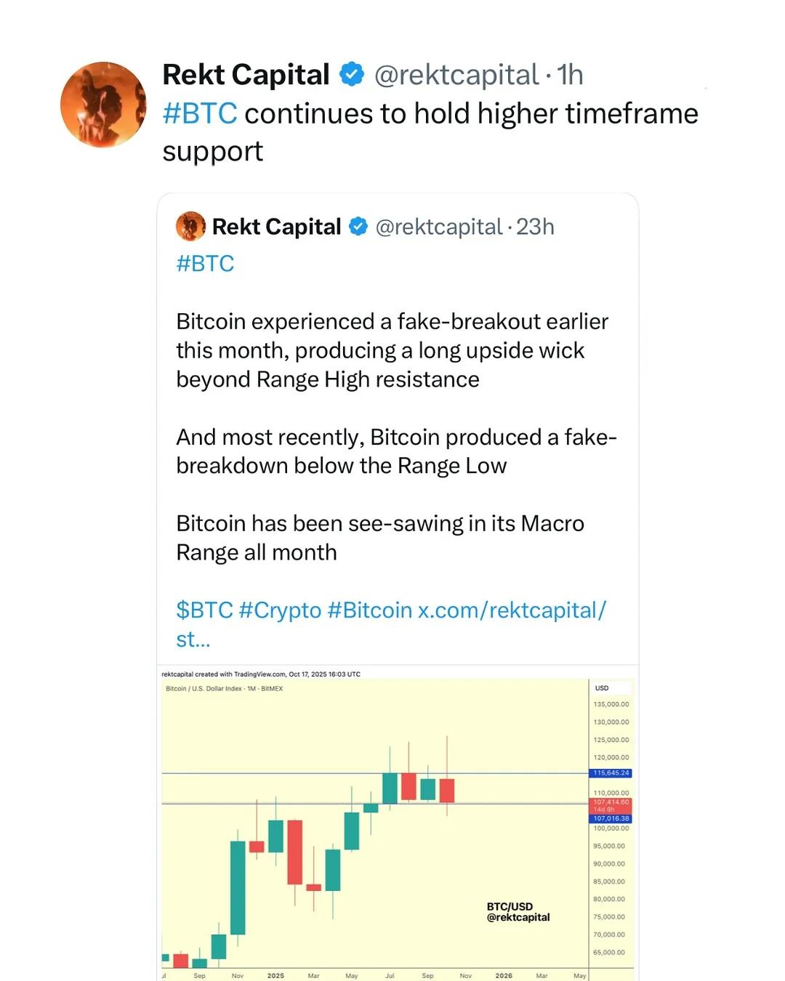Click the verified badge next to Rekt Capital
This screenshot has width=785, height=981.
[x=352, y=73]
